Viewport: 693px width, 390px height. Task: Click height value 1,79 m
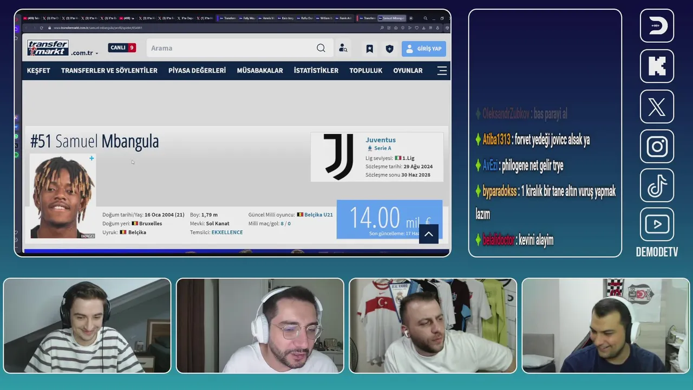pos(210,215)
